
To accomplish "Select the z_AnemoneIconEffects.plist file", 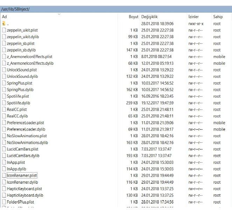I will 29,57.
